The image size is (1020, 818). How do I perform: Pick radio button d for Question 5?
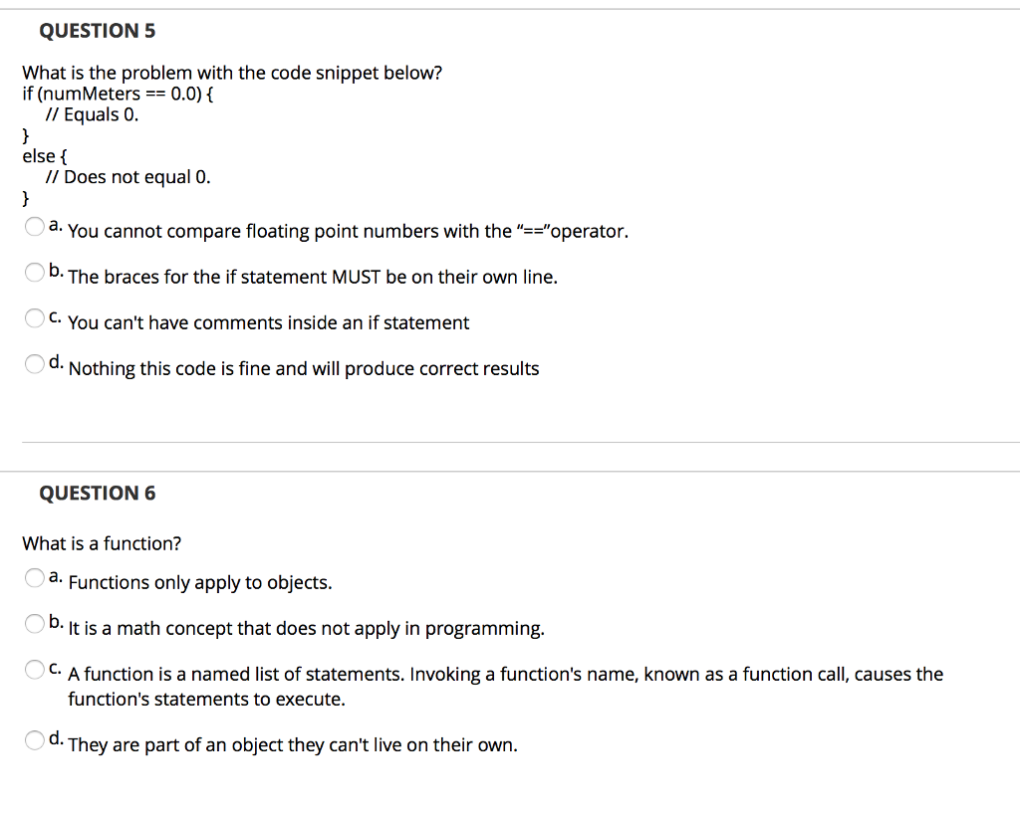(x=35, y=364)
